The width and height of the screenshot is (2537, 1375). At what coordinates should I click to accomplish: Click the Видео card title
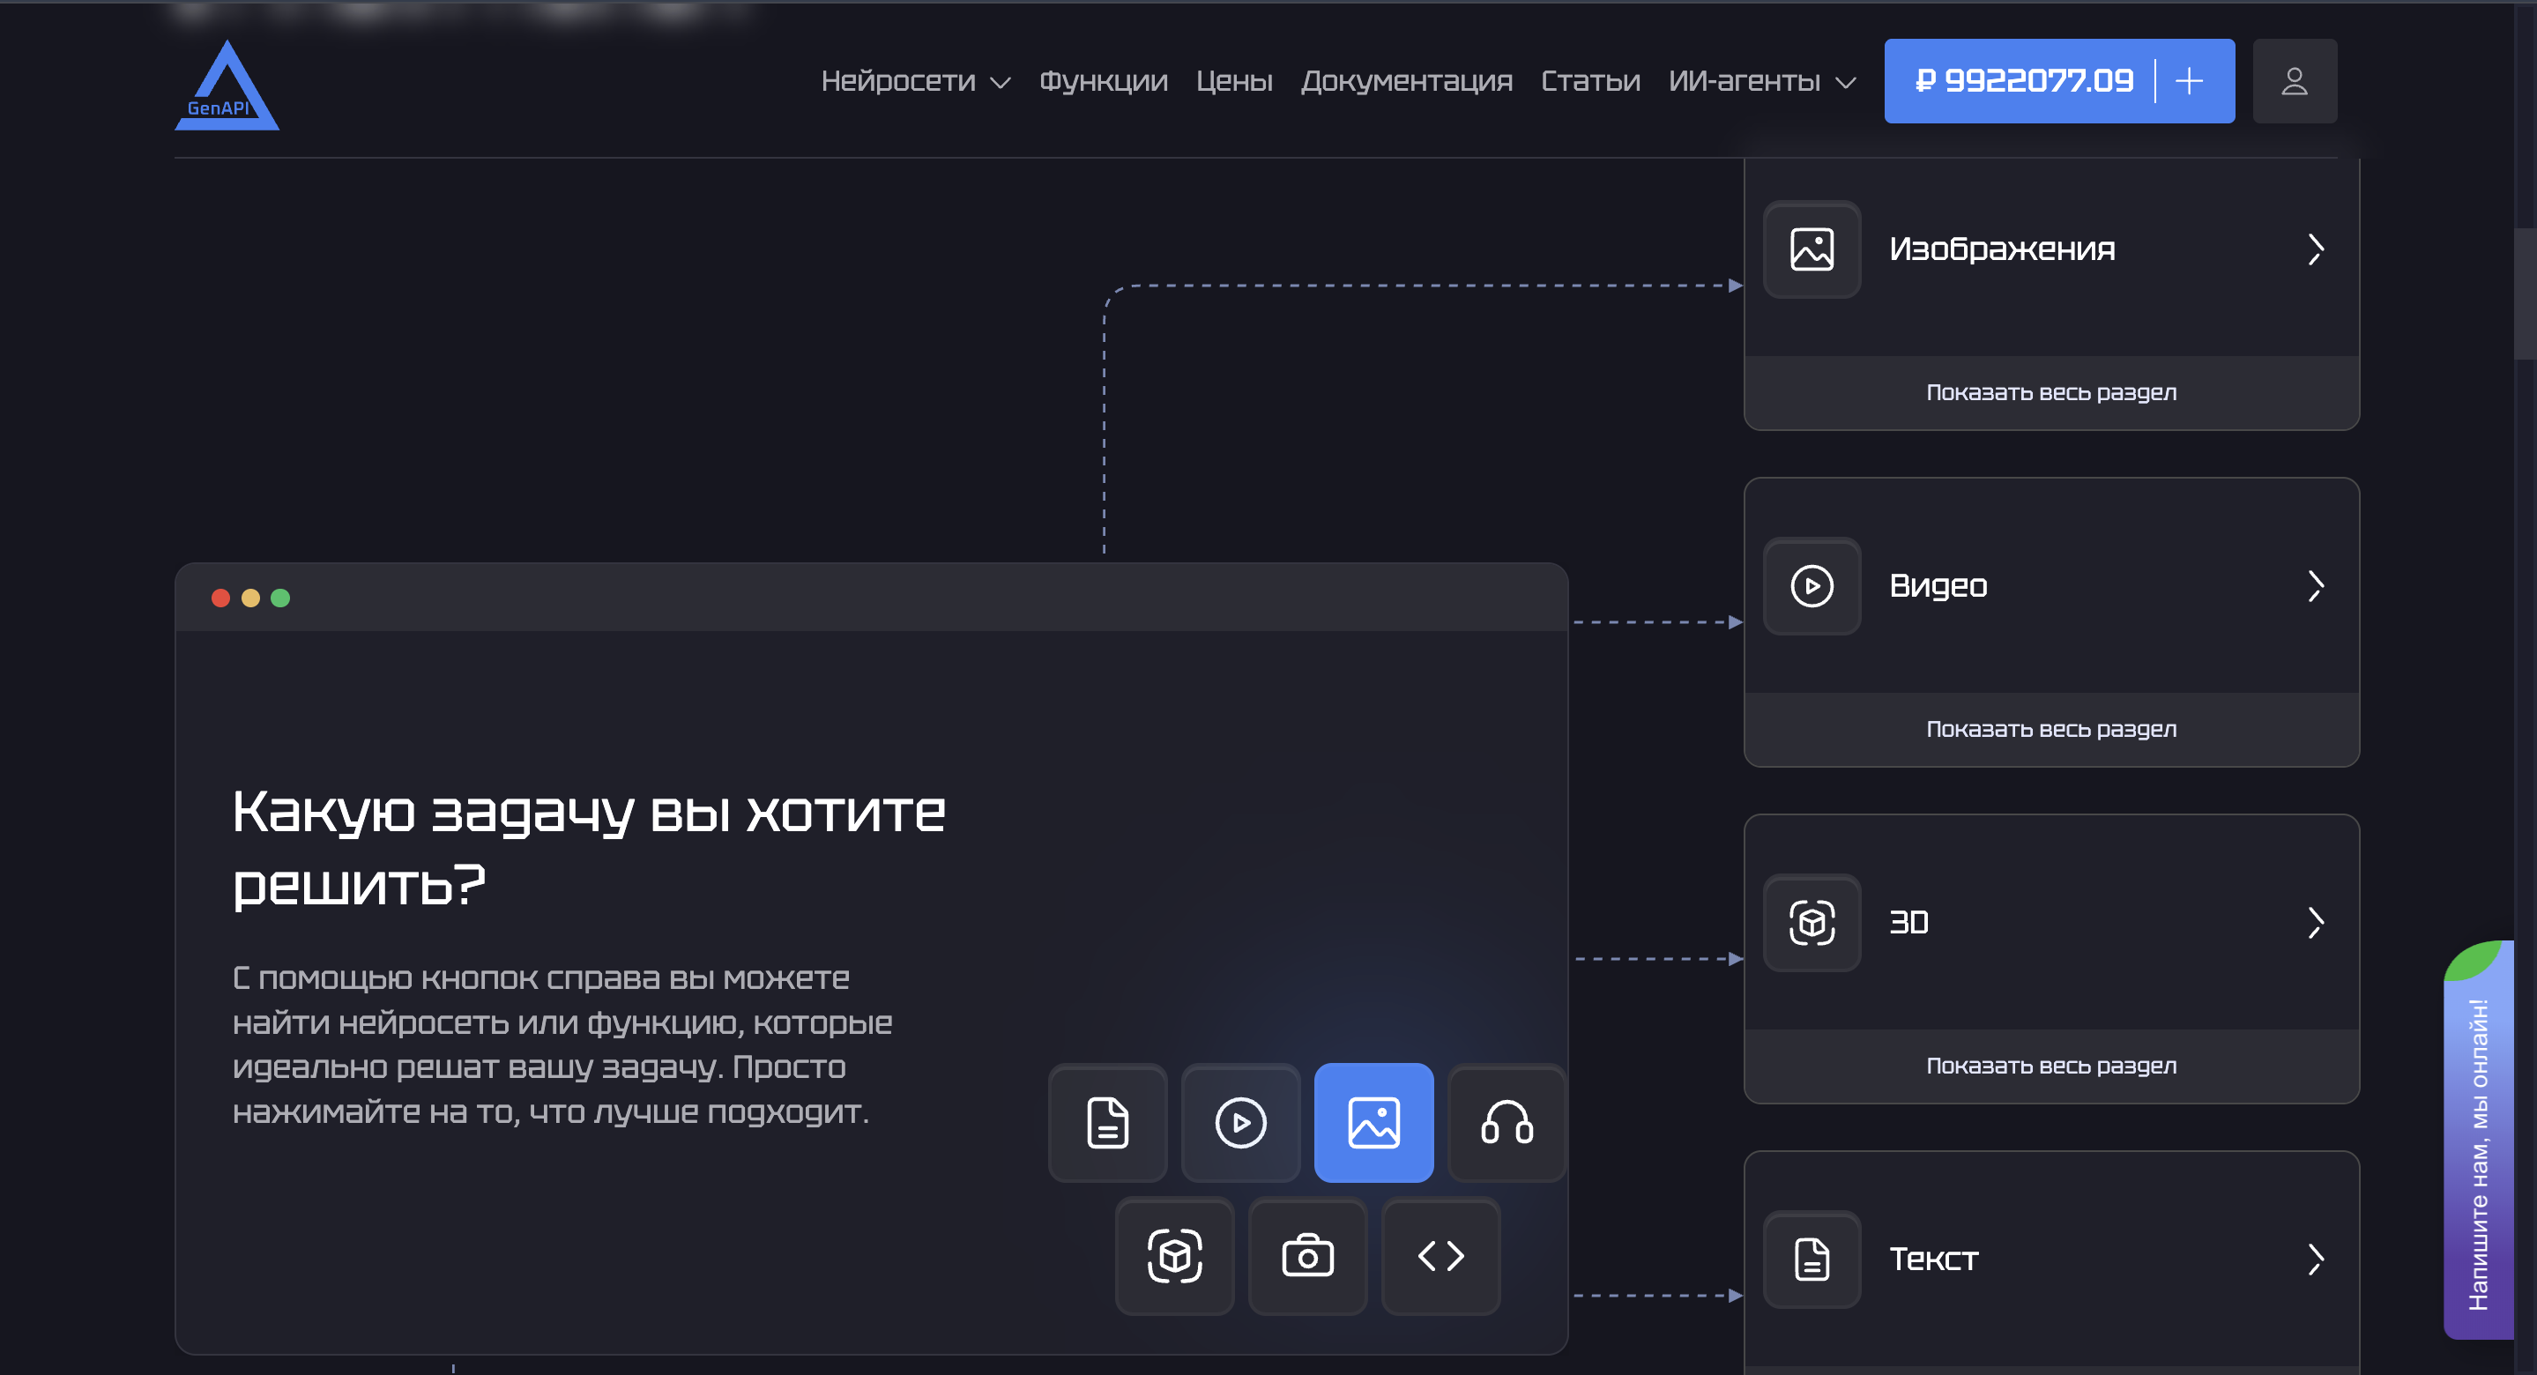point(1938,586)
